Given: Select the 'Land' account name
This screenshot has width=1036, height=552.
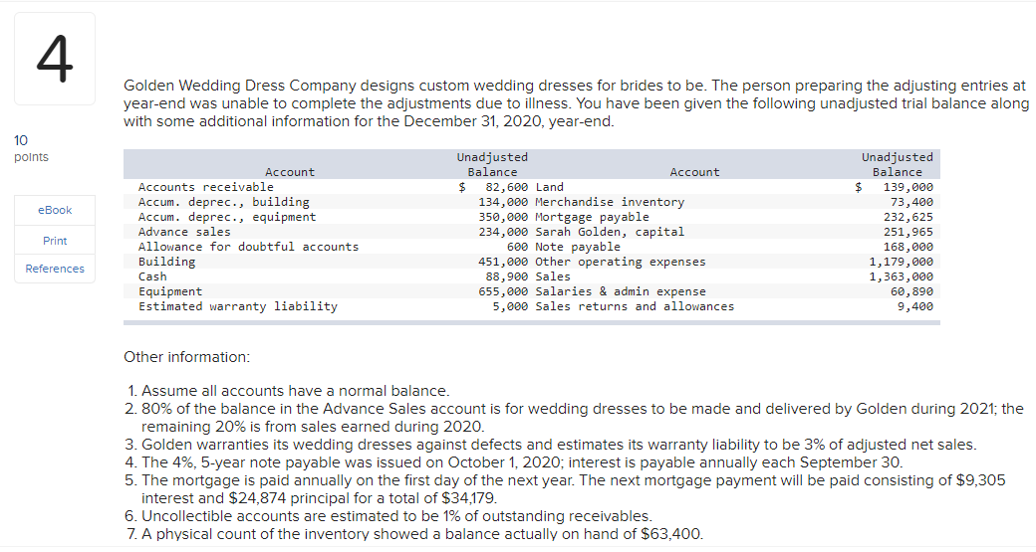Looking at the screenshot, I should click(550, 187).
